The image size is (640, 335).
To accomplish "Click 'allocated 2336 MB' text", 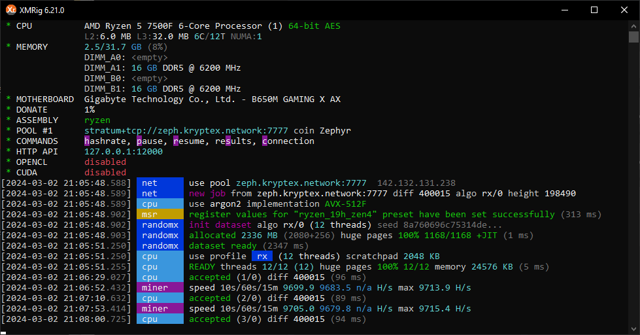I will pos(233,236).
